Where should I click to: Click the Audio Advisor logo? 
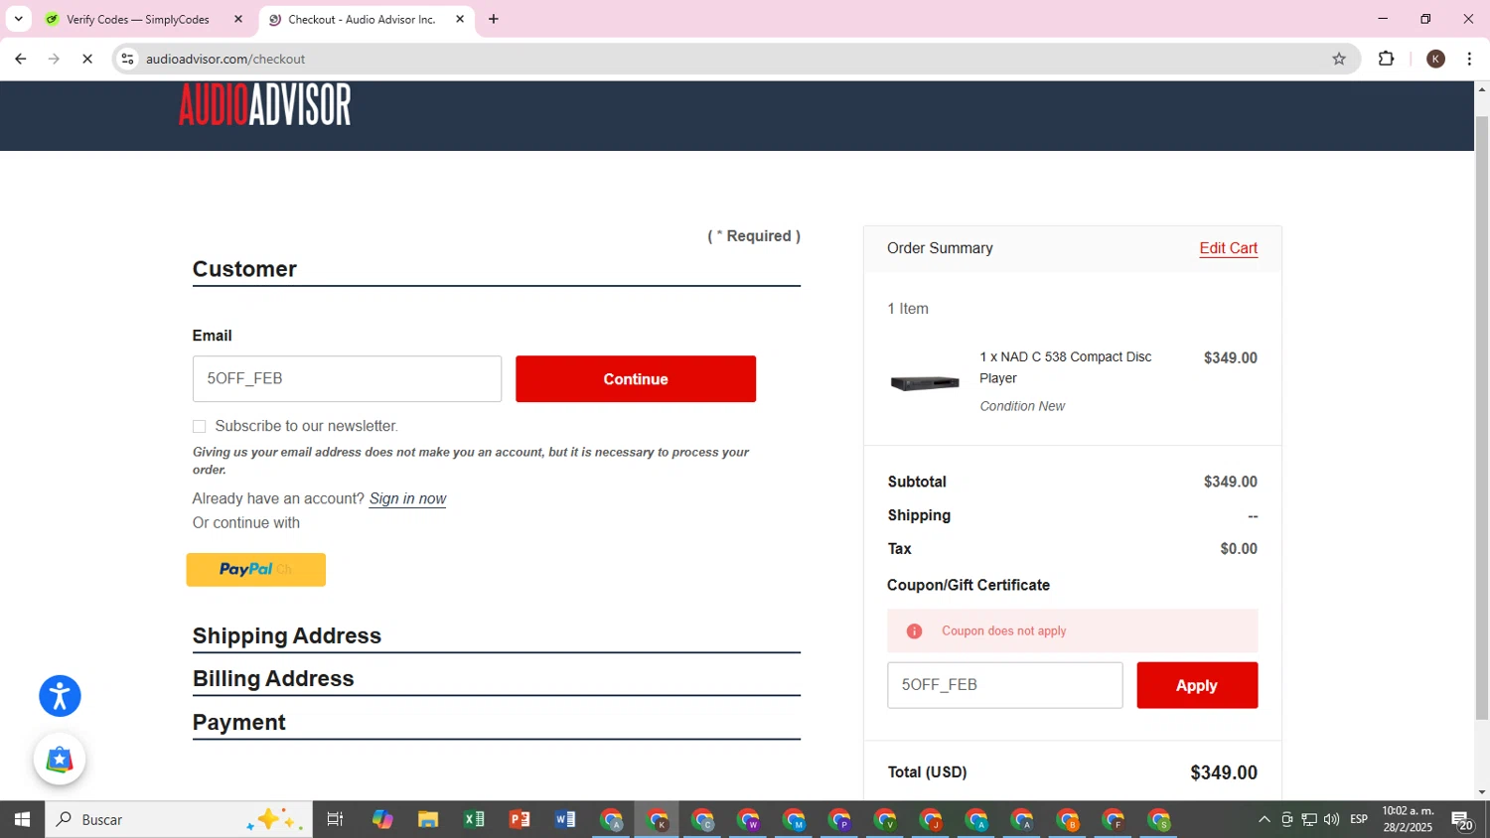[264, 104]
